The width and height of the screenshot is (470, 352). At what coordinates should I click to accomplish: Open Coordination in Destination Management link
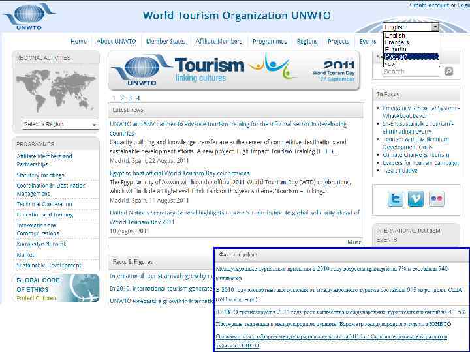coord(51,190)
